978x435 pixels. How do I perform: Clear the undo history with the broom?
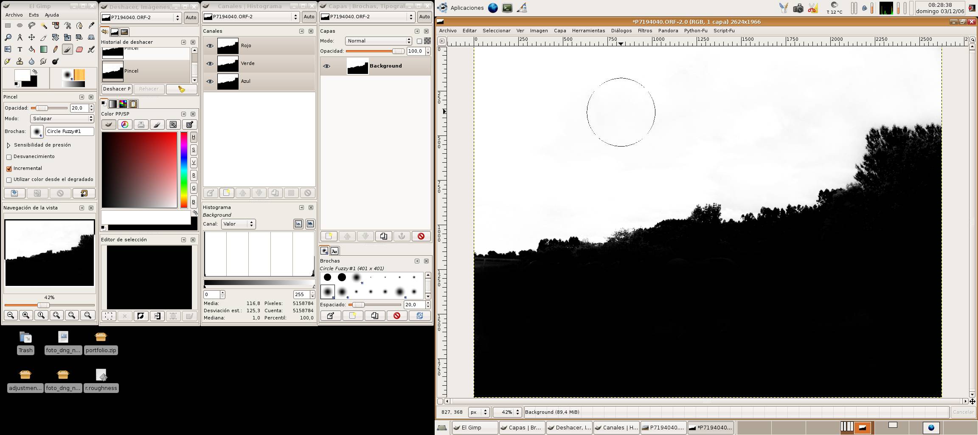182,89
